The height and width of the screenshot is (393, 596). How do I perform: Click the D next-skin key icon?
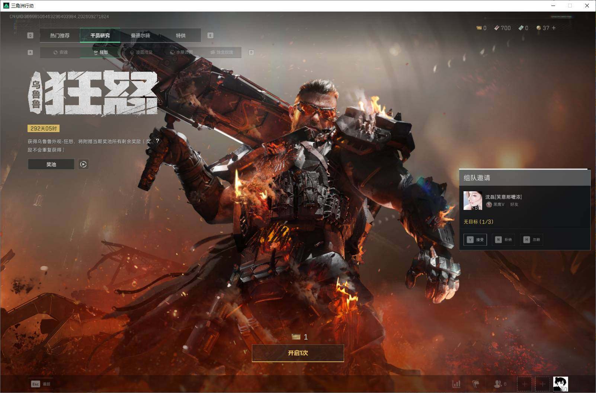click(x=251, y=52)
